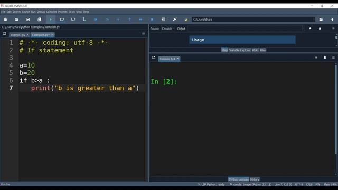338x190 pixels.
Task: Browse console tabs icon
Action: [154, 58]
